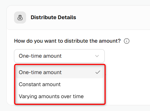The image size is (150, 111).
Task: Click the word 'Details' in the card title
Action: (x=67, y=17)
